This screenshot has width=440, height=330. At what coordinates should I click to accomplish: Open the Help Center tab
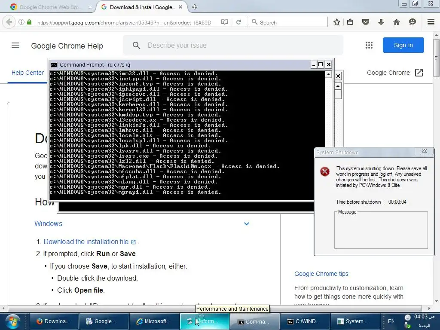(27, 73)
